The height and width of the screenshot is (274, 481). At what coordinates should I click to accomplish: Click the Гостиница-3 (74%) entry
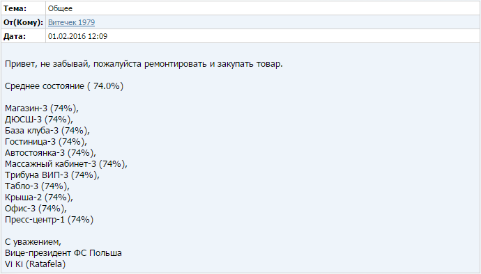click(46, 142)
